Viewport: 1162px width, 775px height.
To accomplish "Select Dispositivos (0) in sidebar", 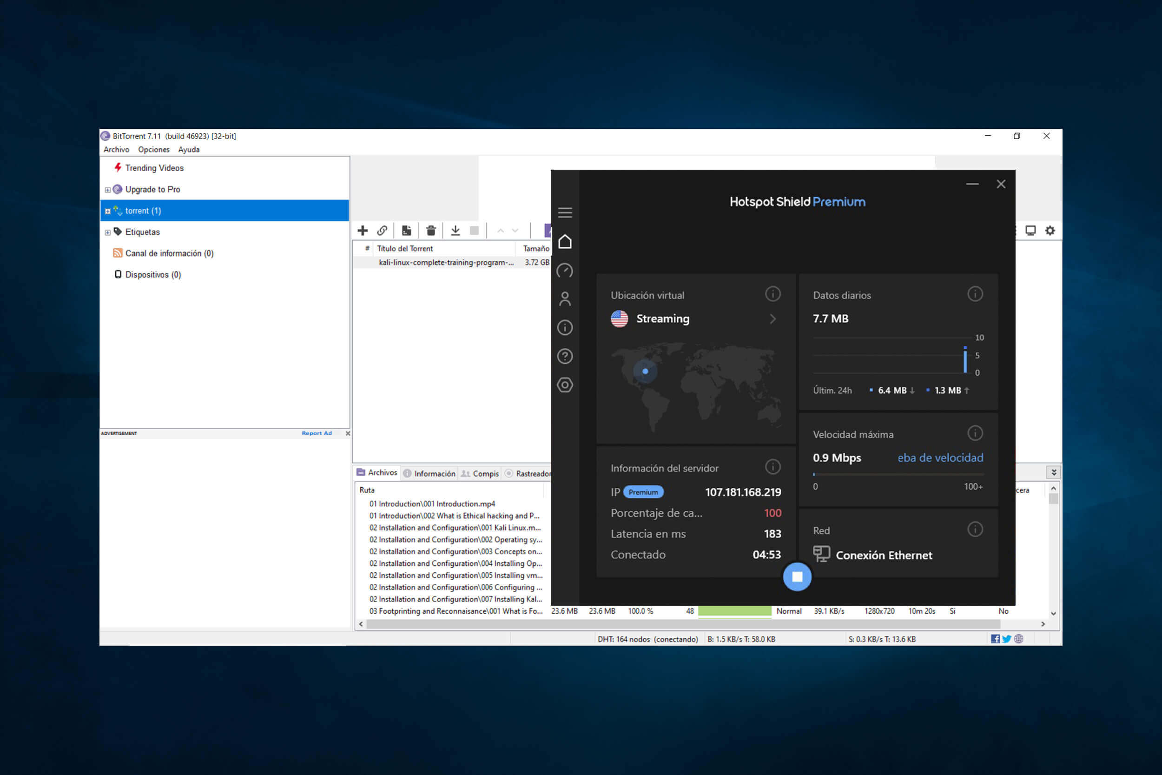I will click(x=152, y=274).
